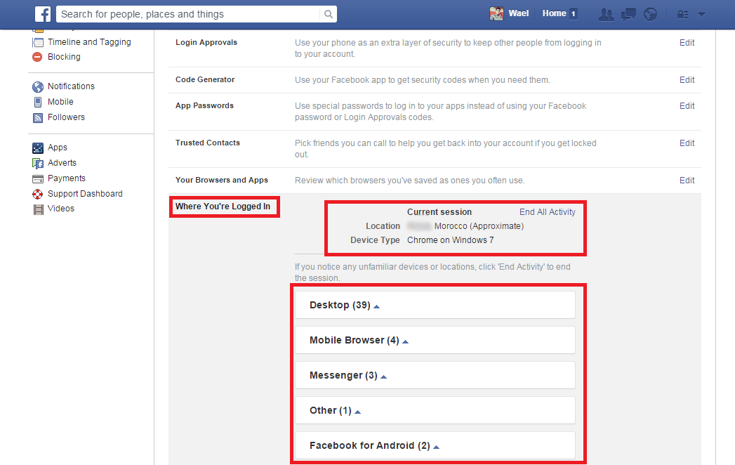Go to Videos settings
Image resolution: width=735 pixels, height=465 pixels.
(61, 209)
